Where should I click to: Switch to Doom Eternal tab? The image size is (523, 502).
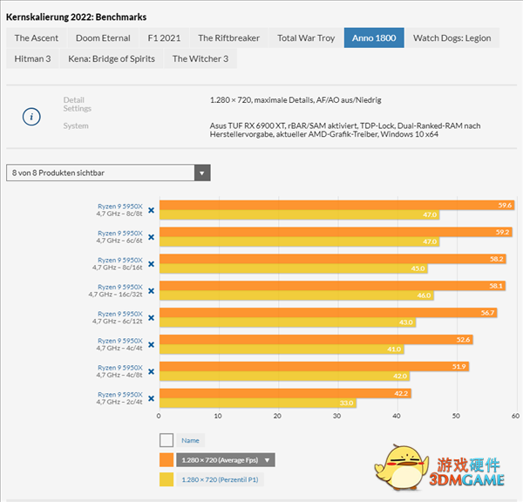(x=103, y=38)
